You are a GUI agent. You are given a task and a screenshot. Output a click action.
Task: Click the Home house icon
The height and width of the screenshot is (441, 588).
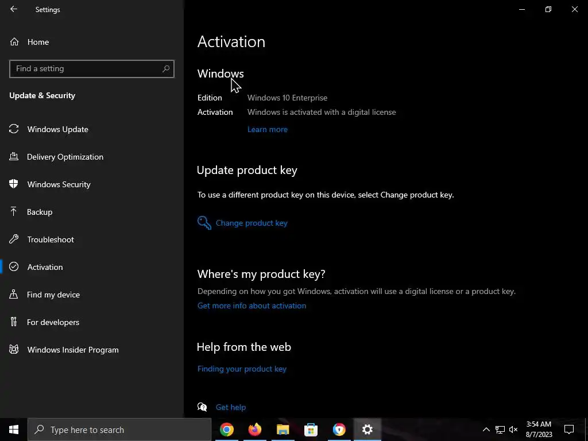click(14, 41)
